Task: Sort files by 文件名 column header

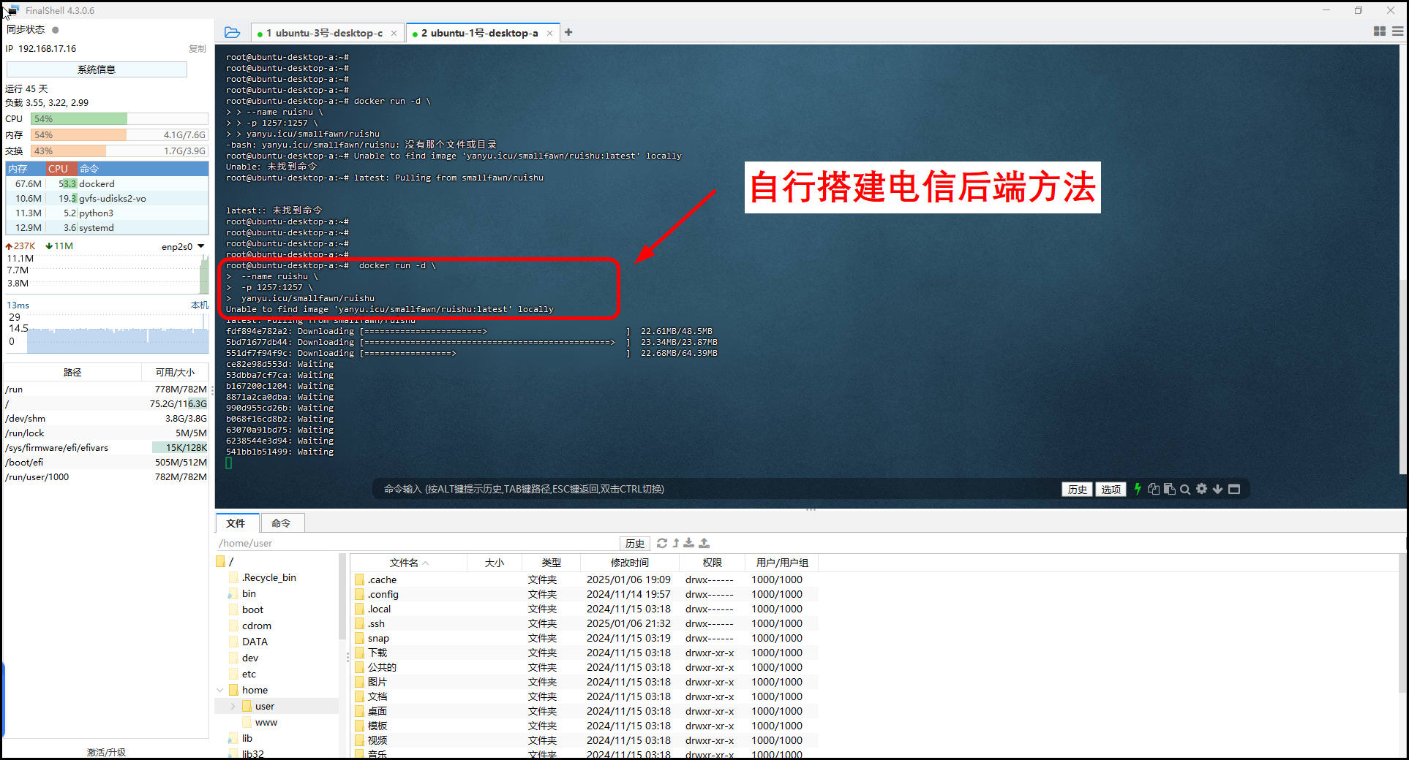Action: point(408,563)
